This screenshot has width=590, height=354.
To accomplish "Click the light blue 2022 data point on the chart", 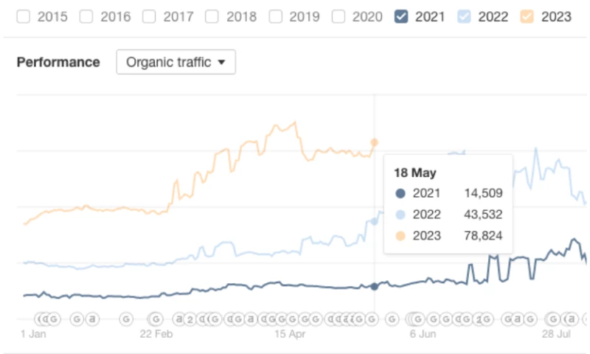I will tap(374, 221).
